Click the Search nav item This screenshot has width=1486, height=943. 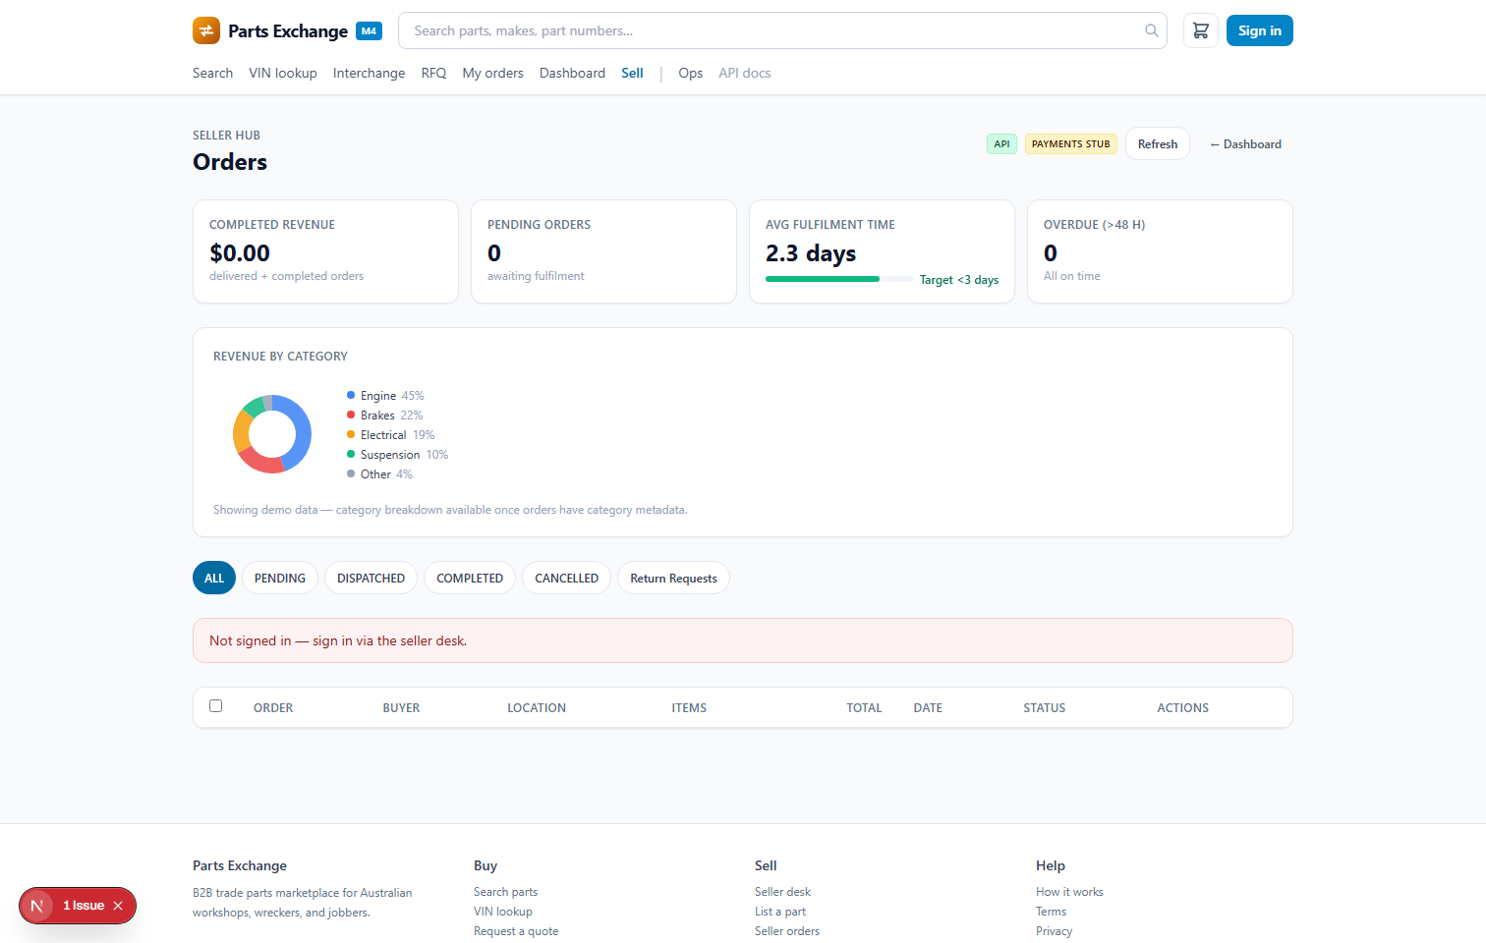[x=212, y=73]
